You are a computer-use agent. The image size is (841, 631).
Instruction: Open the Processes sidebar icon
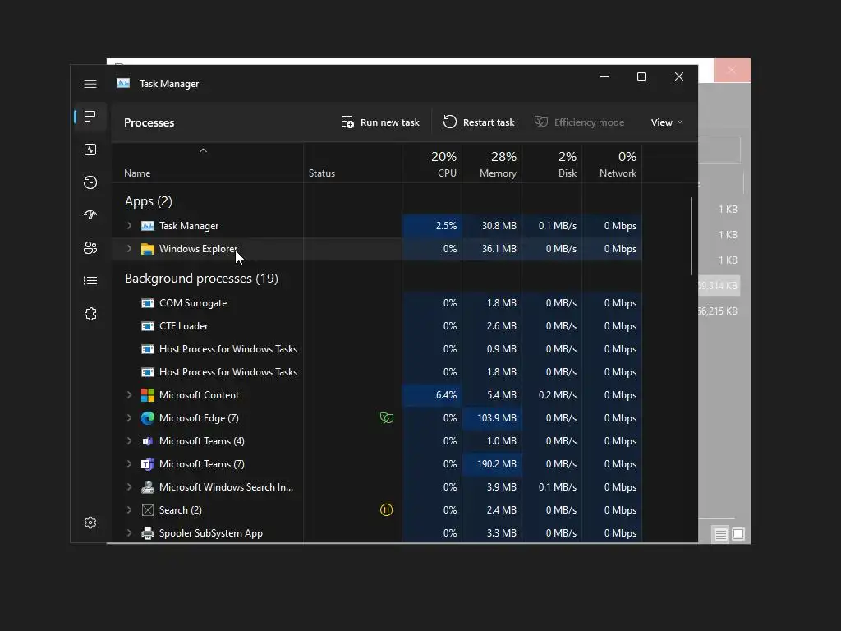pyautogui.click(x=90, y=117)
